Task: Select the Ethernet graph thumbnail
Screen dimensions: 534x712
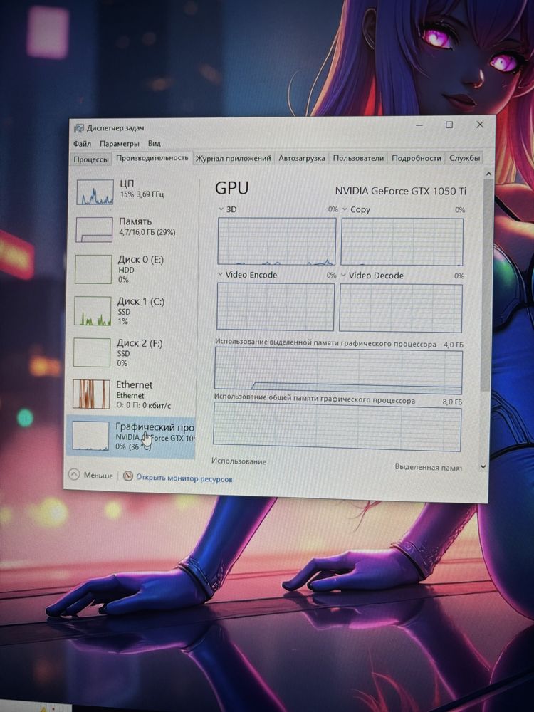Action: click(x=91, y=394)
